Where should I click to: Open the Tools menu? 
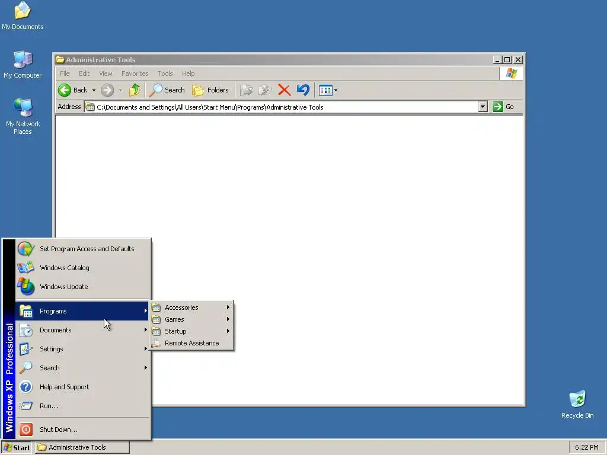click(165, 73)
